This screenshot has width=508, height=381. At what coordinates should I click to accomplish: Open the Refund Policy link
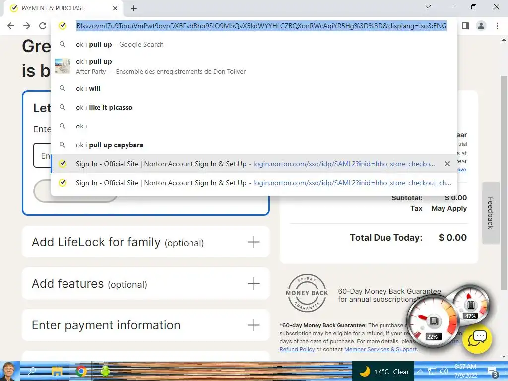pos(297,349)
